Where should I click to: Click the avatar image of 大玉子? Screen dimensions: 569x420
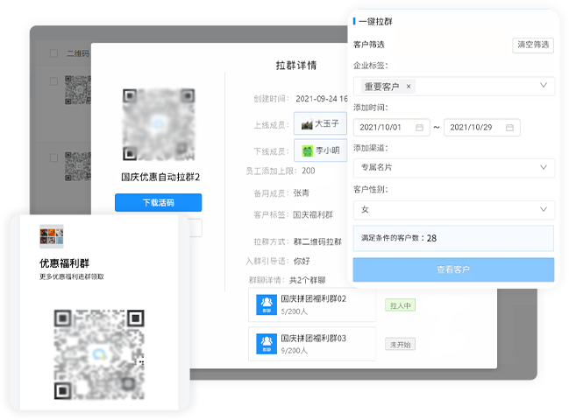(x=307, y=124)
